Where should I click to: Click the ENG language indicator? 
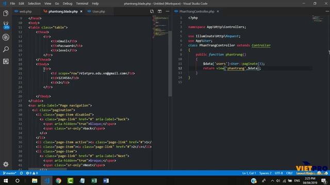pyautogui.click(x=297, y=181)
